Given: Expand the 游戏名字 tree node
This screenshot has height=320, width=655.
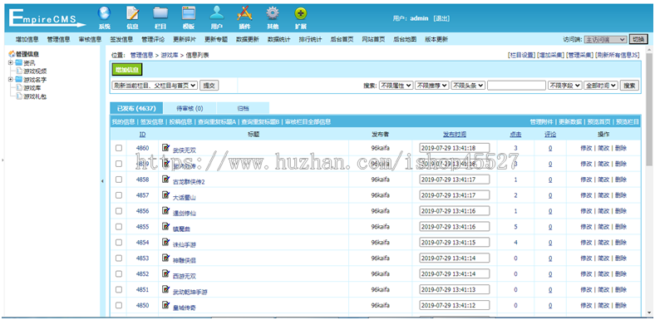Looking at the screenshot, I should (11, 79).
